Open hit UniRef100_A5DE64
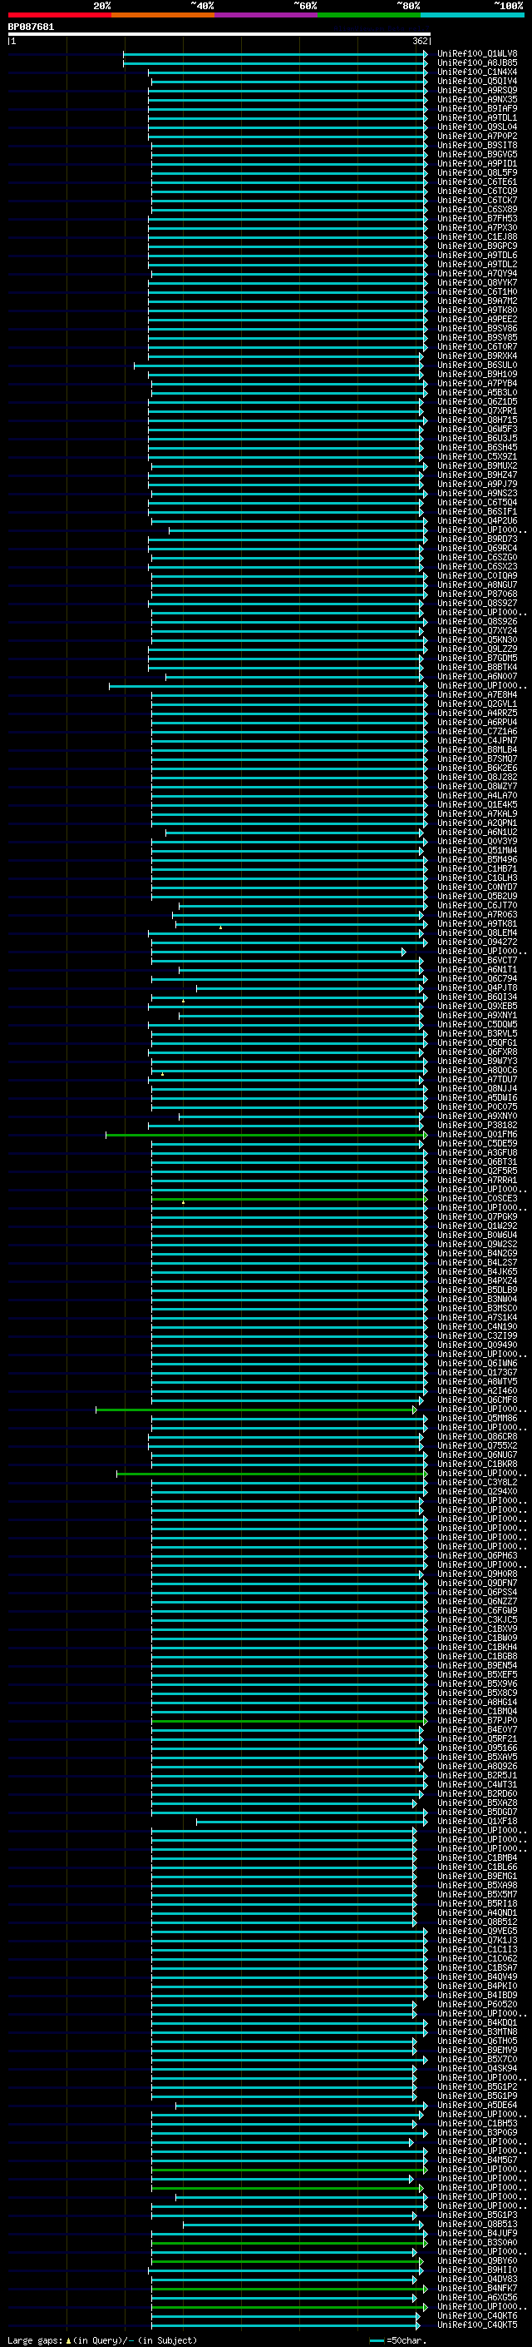Image resolution: width=532 pixels, height=2347 pixels. pos(477,2105)
